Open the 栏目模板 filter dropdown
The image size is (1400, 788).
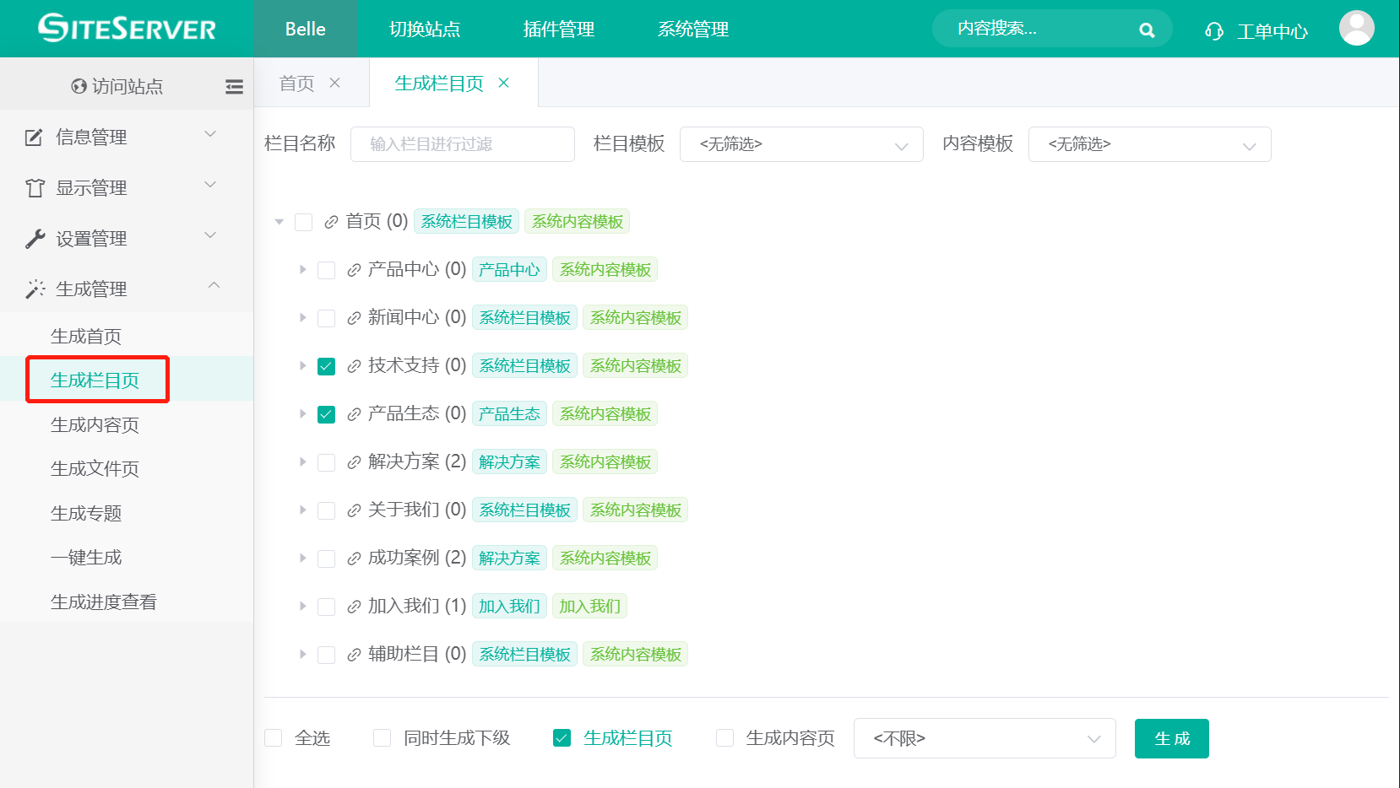pos(800,144)
